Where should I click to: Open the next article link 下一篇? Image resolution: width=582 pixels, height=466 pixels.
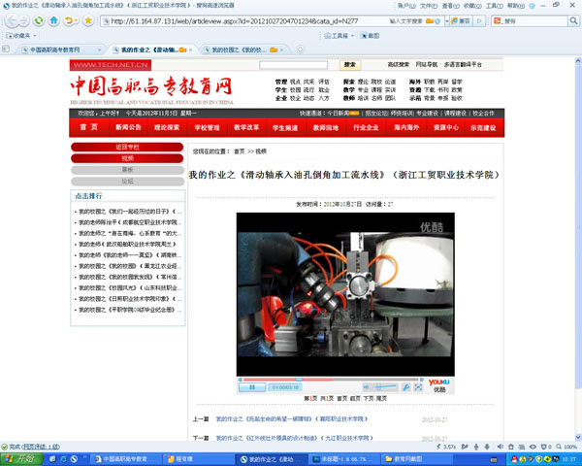pyautogui.click(x=295, y=438)
